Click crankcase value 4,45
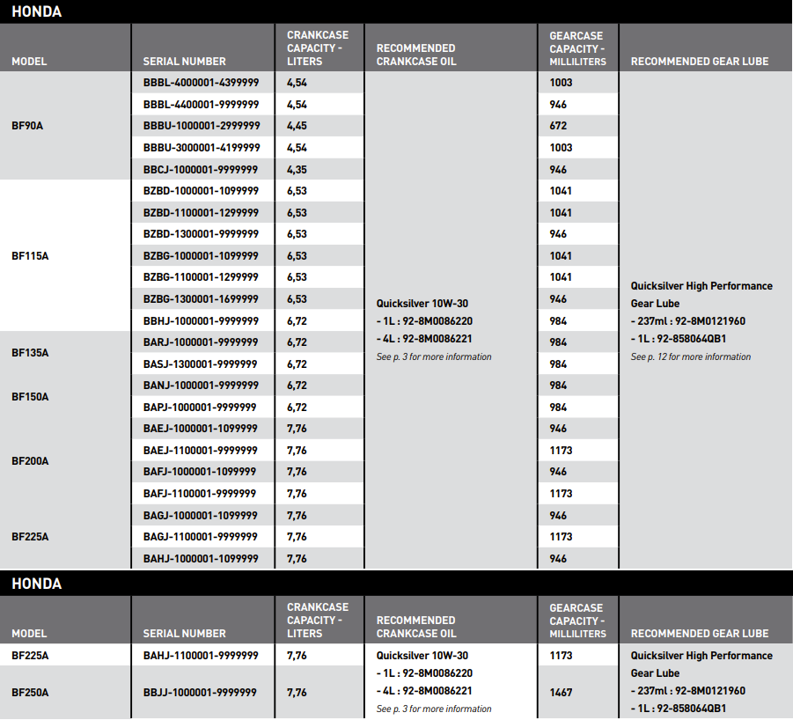The width and height of the screenshot is (793, 720). tap(297, 126)
